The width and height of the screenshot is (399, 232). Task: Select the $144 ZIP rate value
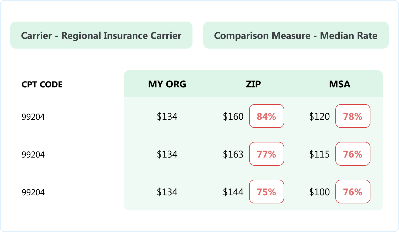[233, 192]
